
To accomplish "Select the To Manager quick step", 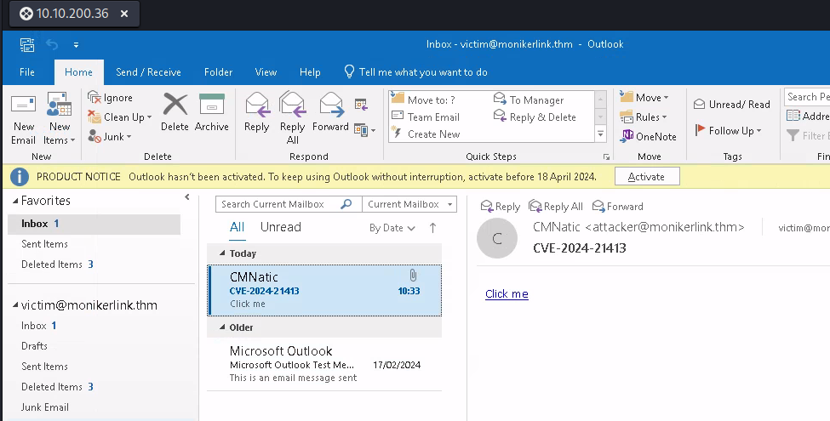I will pyautogui.click(x=529, y=100).
